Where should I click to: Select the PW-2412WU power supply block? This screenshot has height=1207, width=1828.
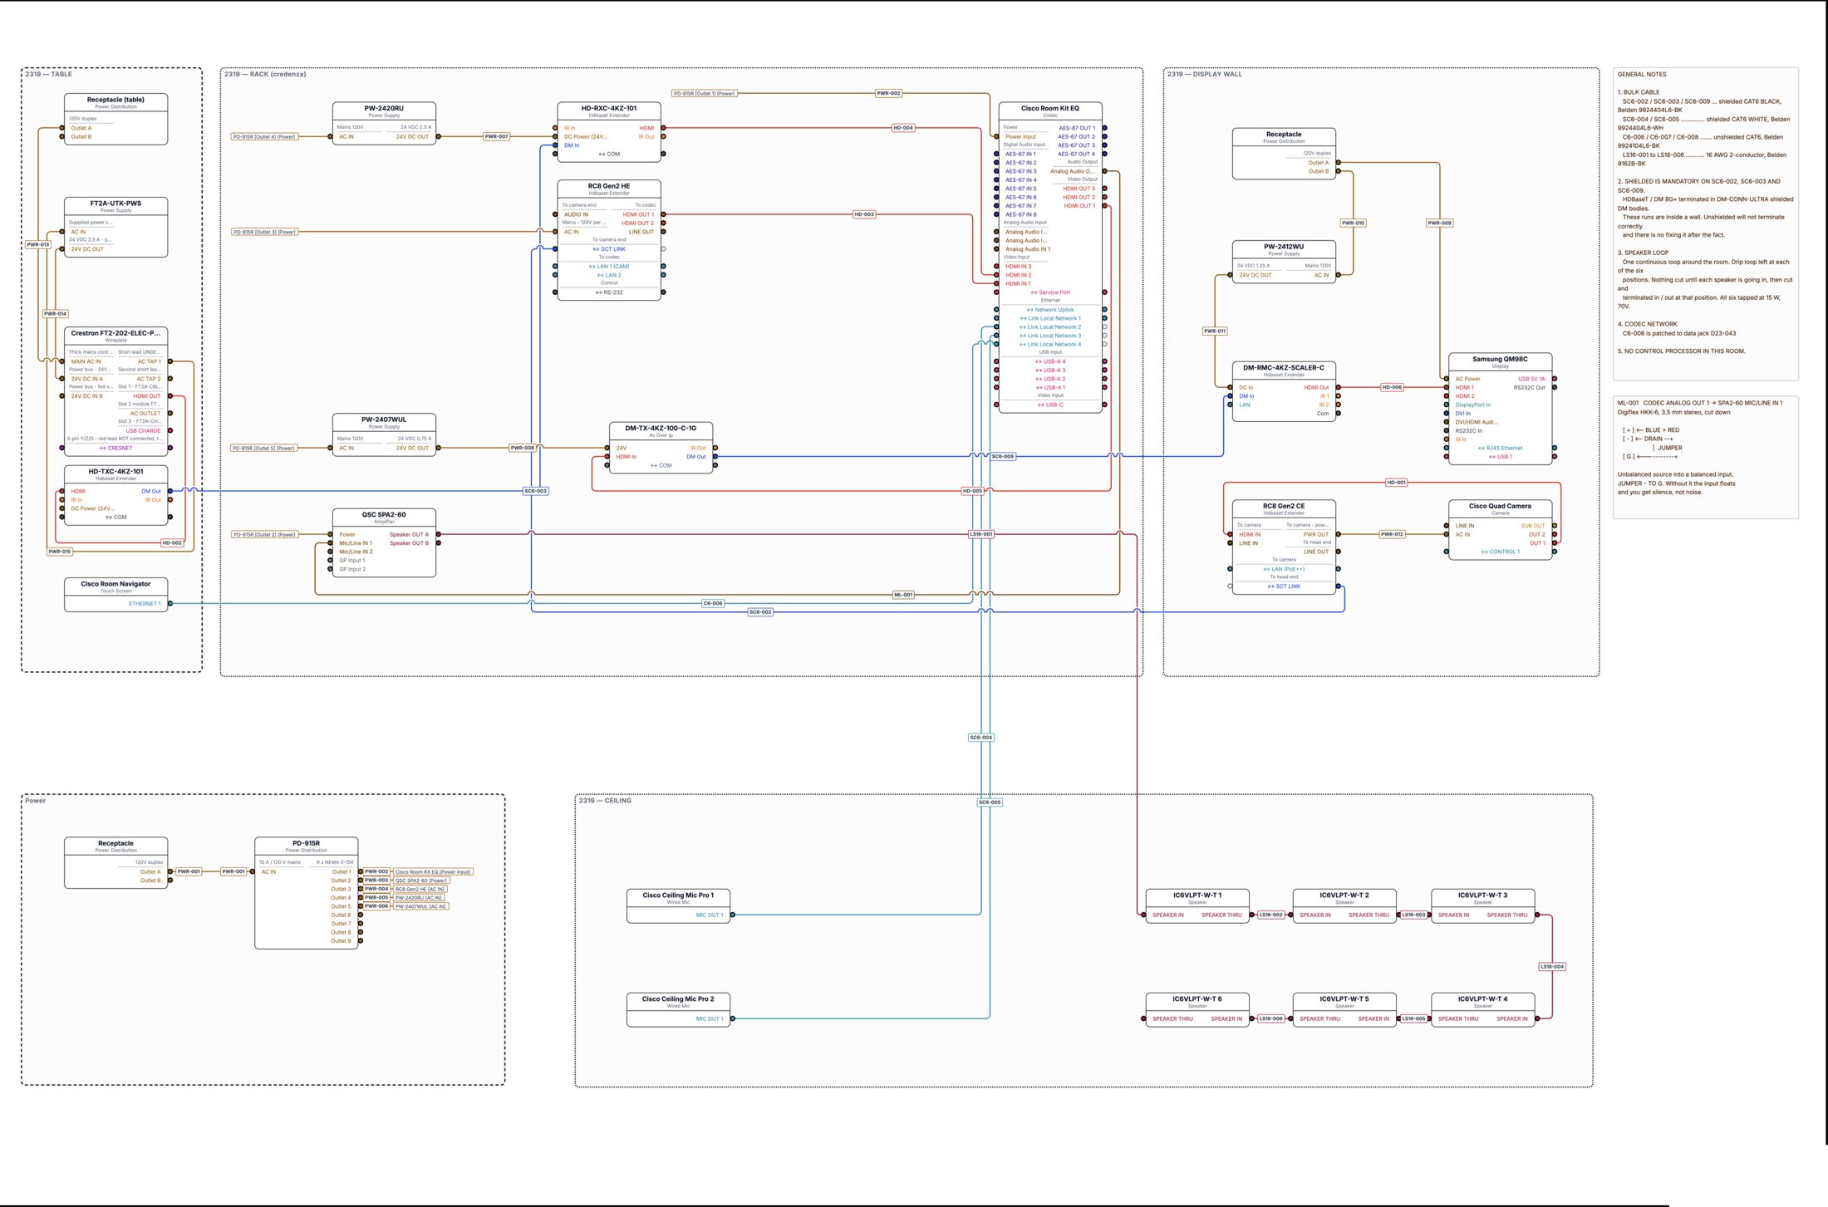(1284, 262)
